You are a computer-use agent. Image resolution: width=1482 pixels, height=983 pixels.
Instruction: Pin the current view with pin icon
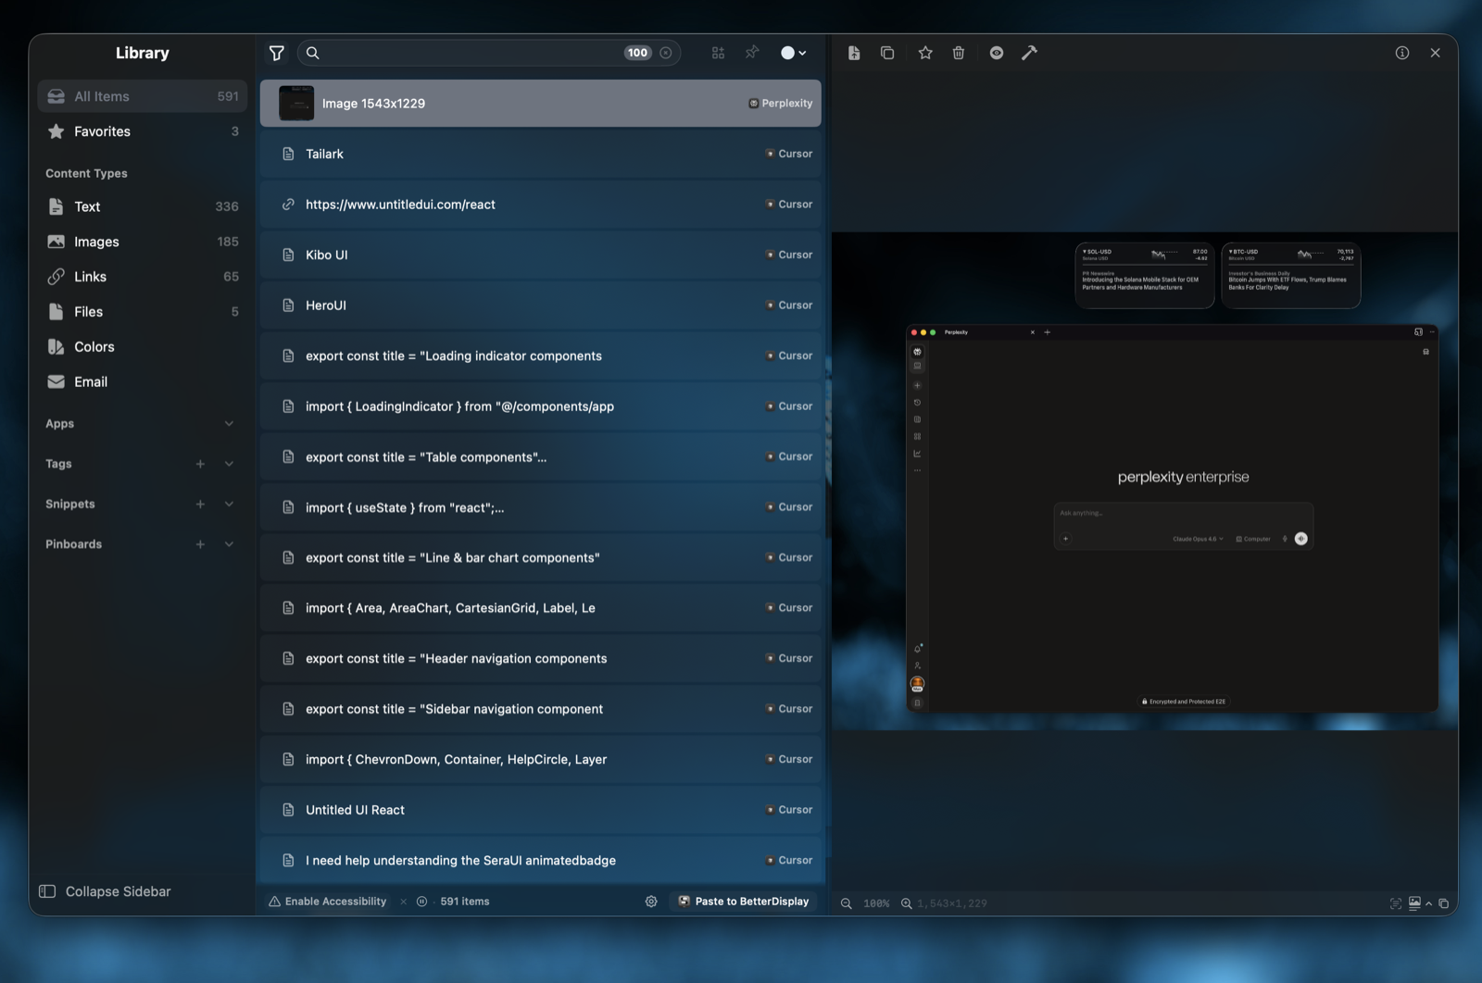click(x=751, y=53)
